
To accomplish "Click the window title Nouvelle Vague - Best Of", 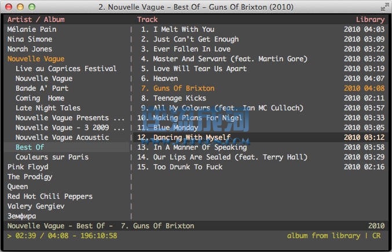I will point(196,8).
